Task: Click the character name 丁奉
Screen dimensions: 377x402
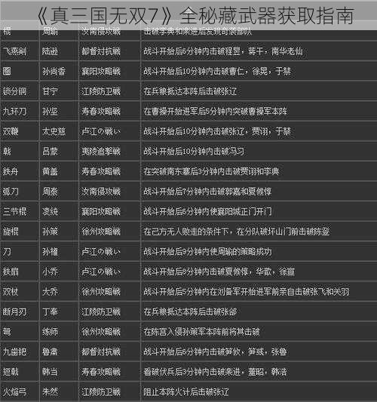Action: (x=50, y=311)
